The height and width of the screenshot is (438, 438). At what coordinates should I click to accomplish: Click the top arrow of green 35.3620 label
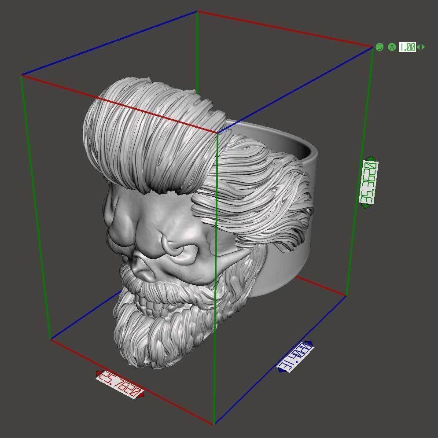371,158
